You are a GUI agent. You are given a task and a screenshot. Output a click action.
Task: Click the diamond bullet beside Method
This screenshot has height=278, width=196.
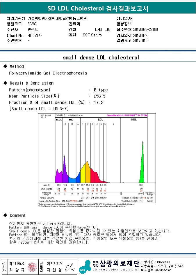coord(5,66)
